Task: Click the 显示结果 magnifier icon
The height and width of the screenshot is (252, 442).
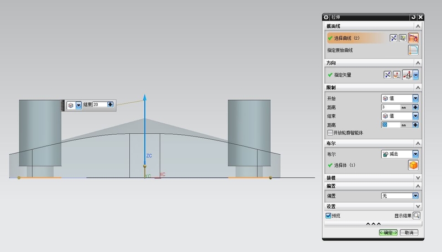Action: coord(416,216)
